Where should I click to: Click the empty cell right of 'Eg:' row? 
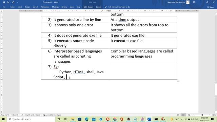tap(143, 72)
